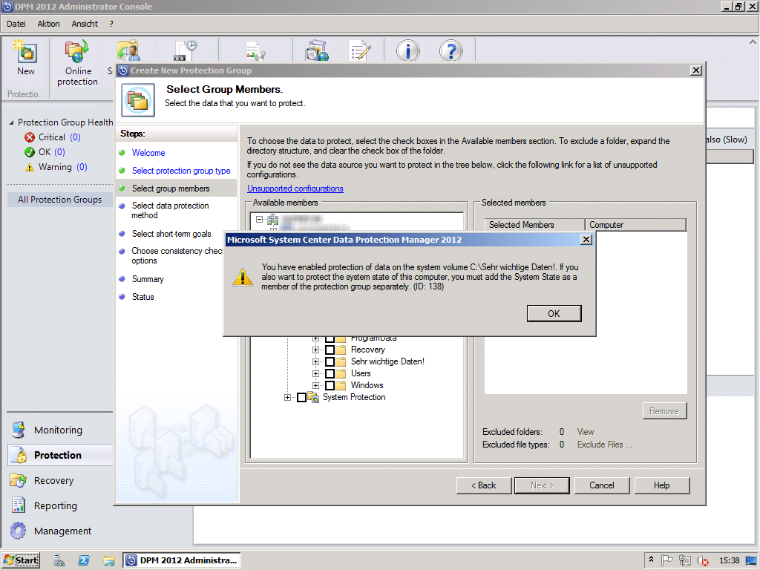Click the globe folders toolbar icon
Image resolution: width=760 pixels, height=570 pixels.
(x=317, y=50)
